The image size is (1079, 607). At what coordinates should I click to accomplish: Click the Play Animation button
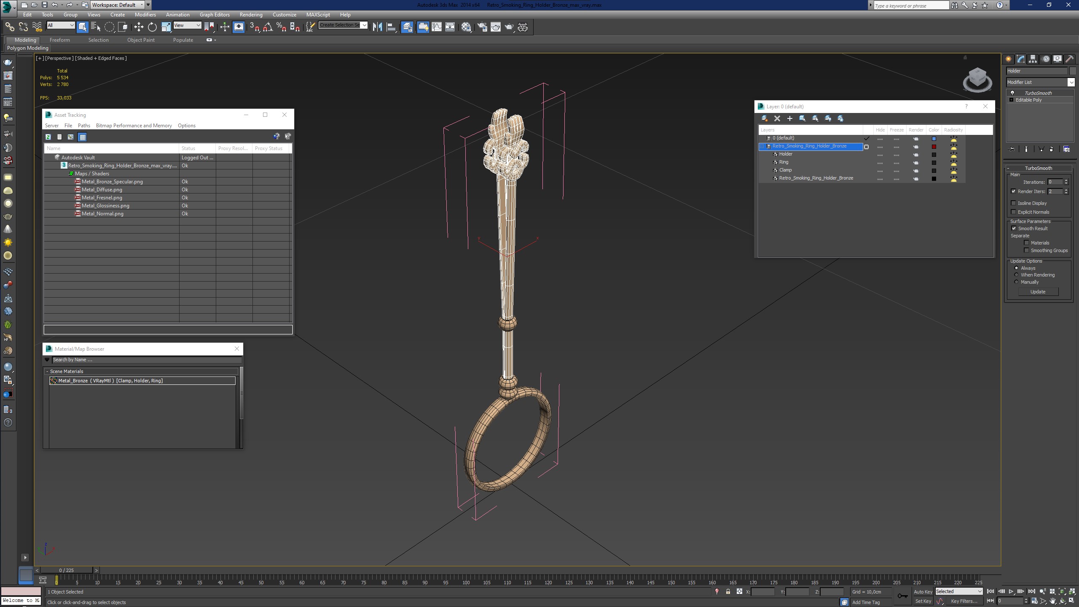(1011, 591)
